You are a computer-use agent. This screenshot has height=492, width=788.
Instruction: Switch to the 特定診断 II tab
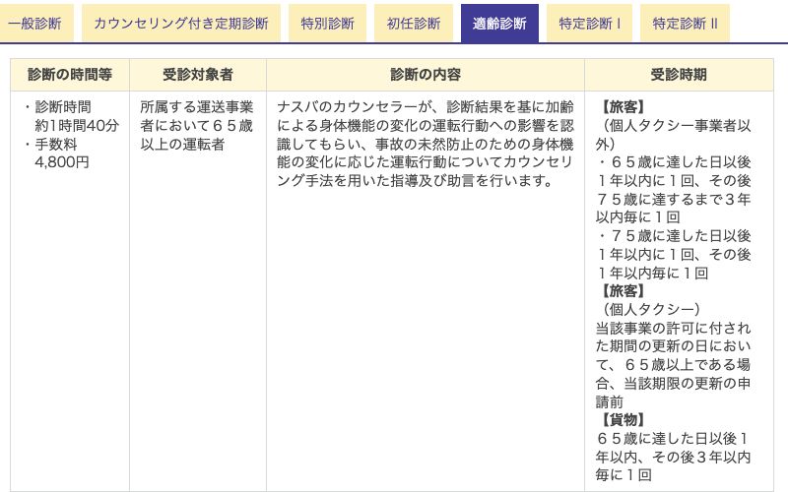685,23
